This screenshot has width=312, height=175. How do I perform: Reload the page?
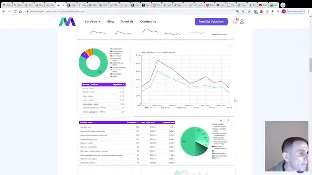[x=15, y=11]
